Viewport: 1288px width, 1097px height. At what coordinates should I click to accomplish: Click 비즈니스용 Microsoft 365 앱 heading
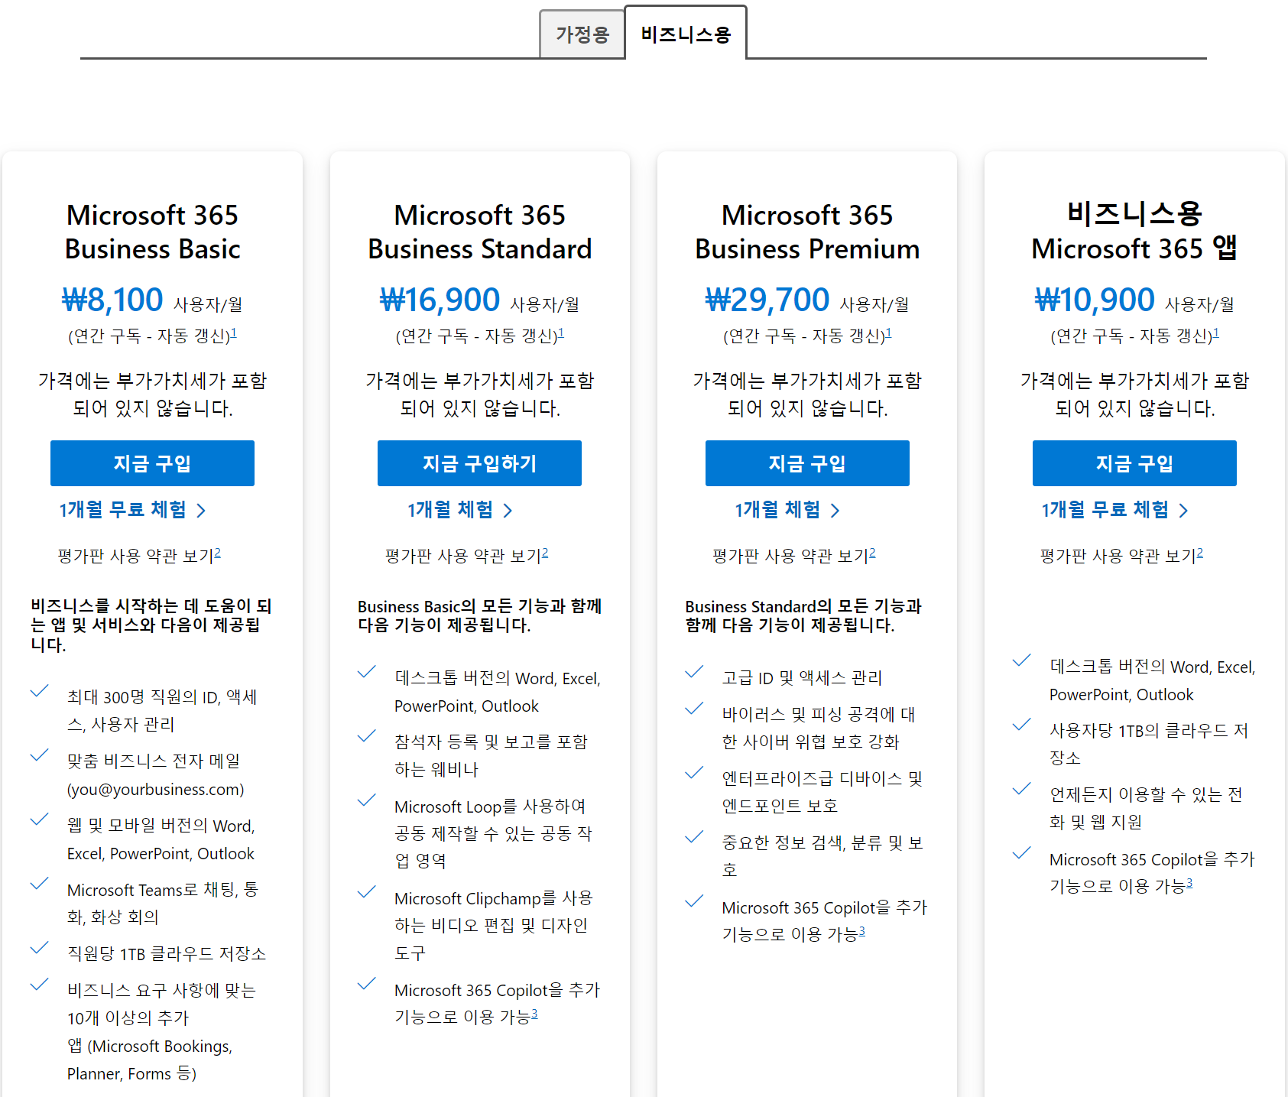(1134, 230)
